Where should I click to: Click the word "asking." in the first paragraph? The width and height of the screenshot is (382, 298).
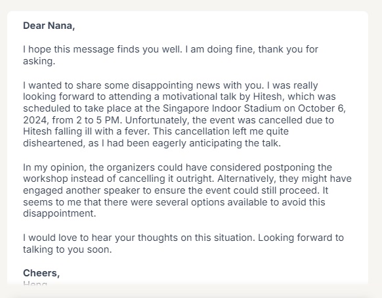pyautogui.click(x=39, y=61)
